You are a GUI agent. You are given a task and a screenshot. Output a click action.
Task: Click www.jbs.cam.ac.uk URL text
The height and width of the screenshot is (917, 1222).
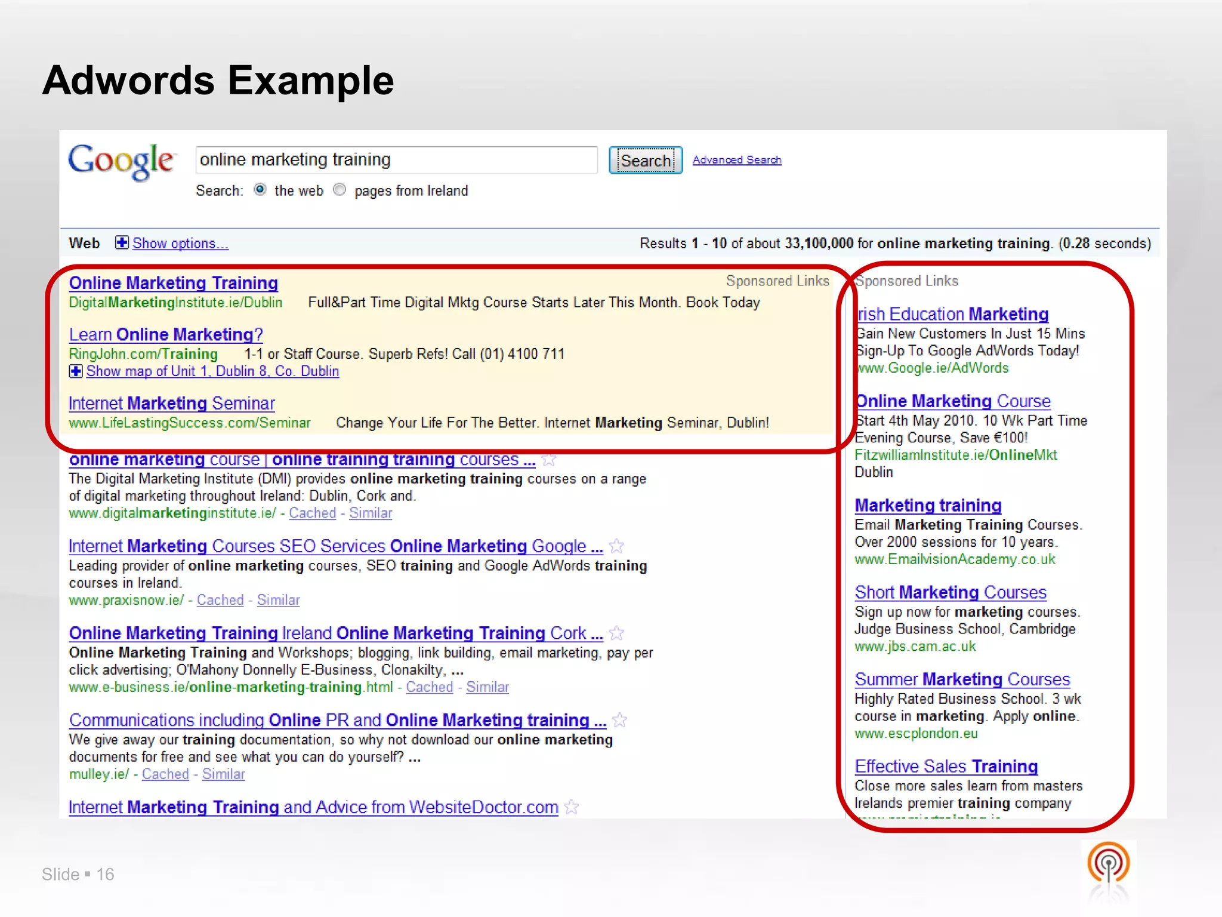point(915,647)
